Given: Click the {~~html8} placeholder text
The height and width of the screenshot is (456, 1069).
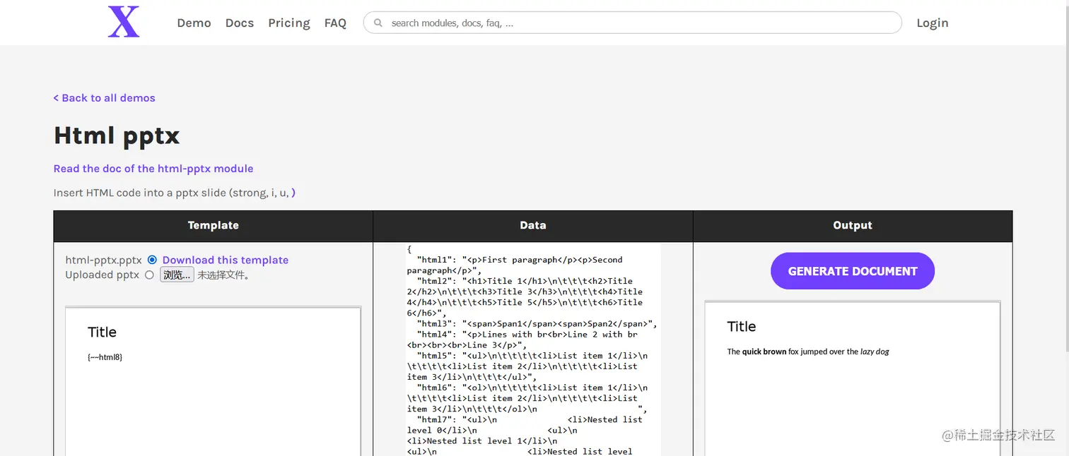Looking at the screenshot, I should click(105, 357).
